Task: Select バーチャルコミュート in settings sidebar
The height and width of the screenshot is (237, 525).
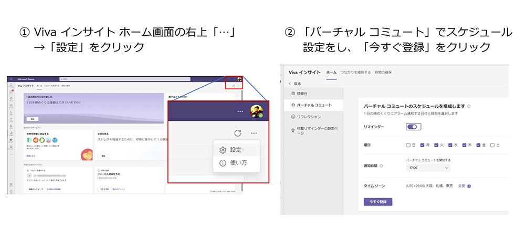Action: pos(313,105)
